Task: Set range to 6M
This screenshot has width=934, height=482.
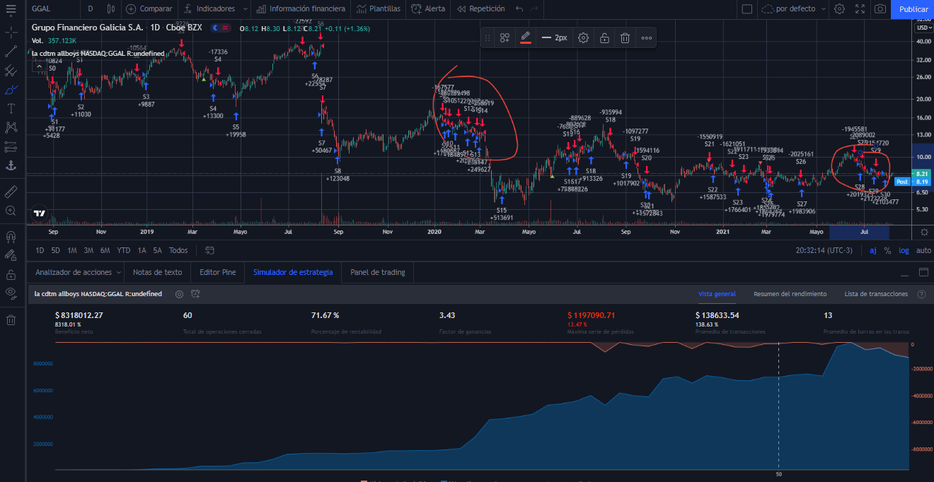Action: (x=105, y=250)
